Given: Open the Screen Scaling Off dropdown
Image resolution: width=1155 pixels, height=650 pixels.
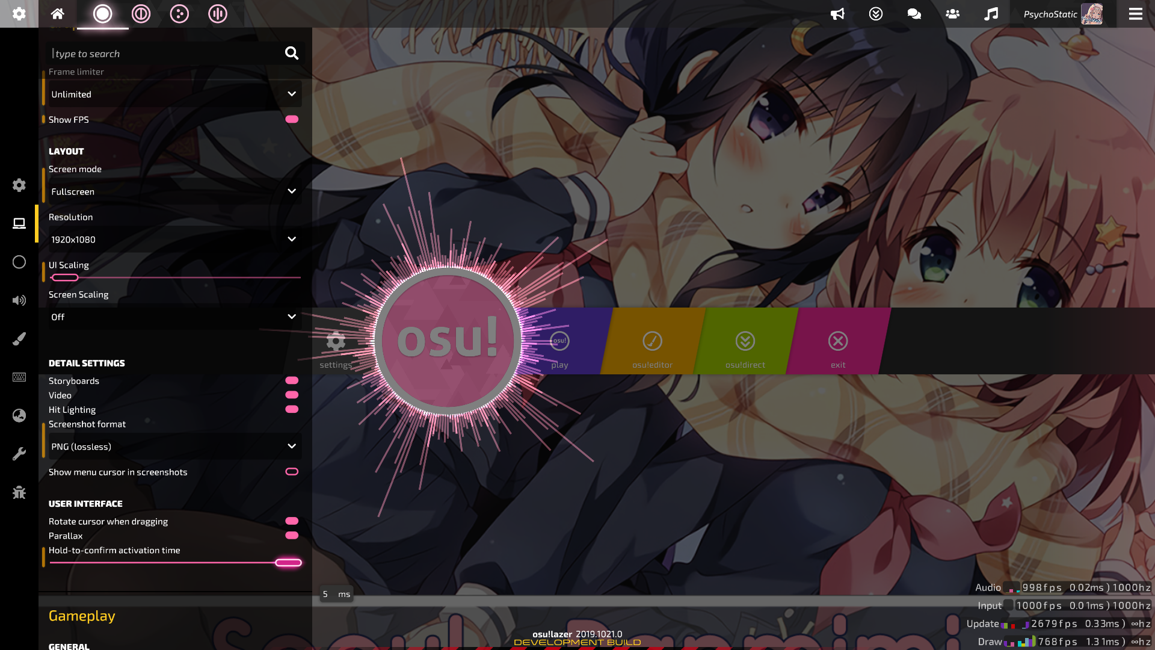Looking at the screenshot, I should (174, 317).
